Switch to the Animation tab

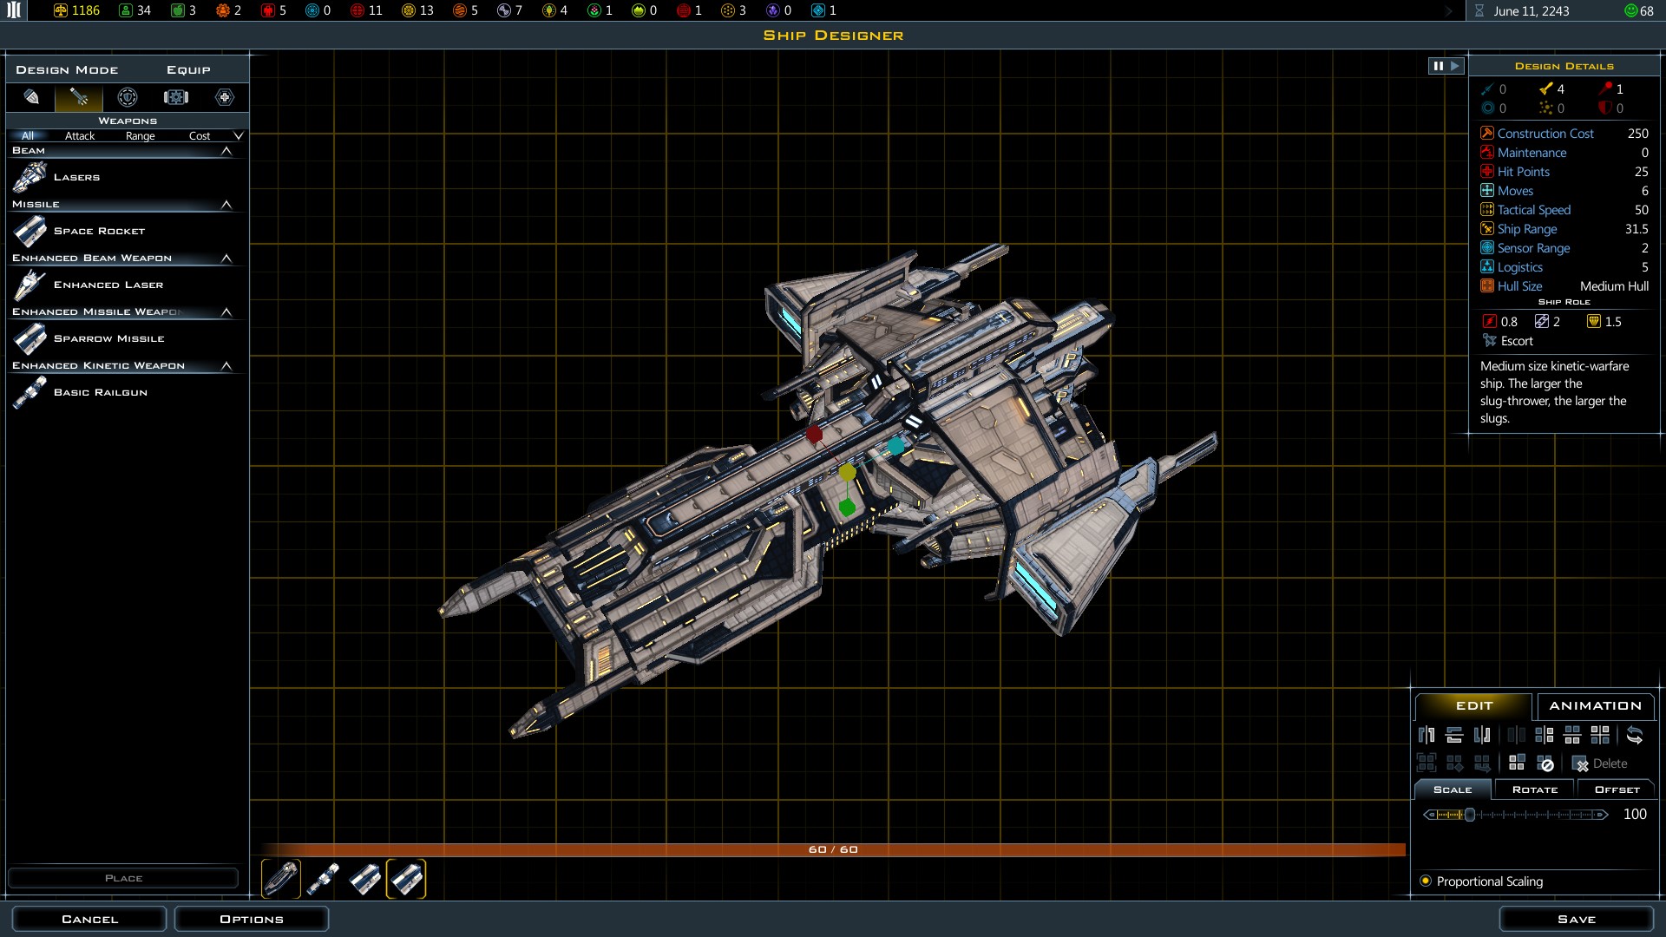tap(1595, 706)
